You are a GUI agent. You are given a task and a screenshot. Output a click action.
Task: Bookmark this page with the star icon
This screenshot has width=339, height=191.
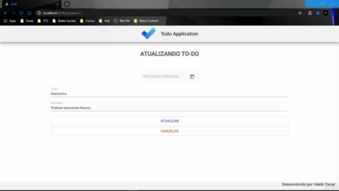pyautogui.click(x=300, y=13)
